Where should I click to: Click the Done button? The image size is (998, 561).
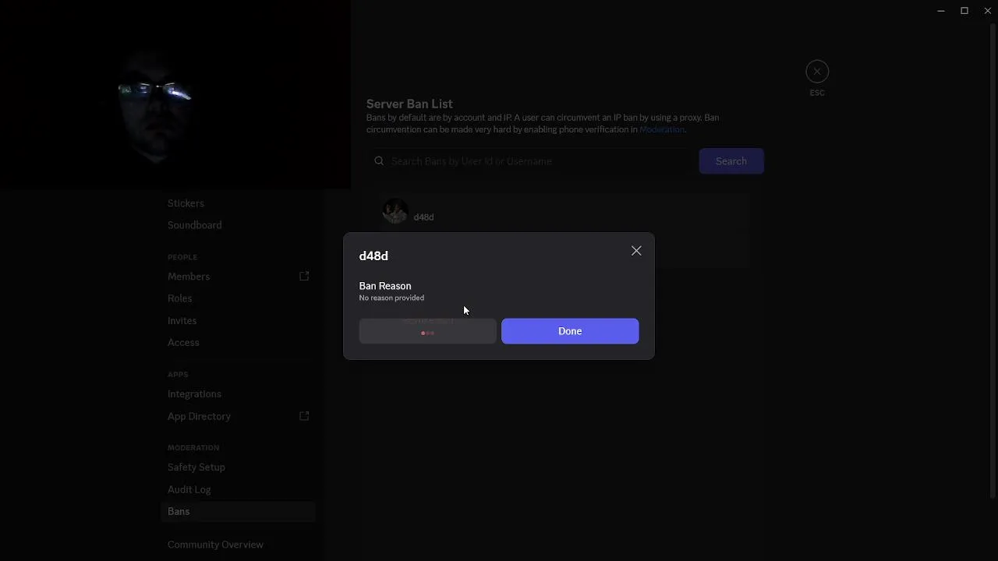570,331
